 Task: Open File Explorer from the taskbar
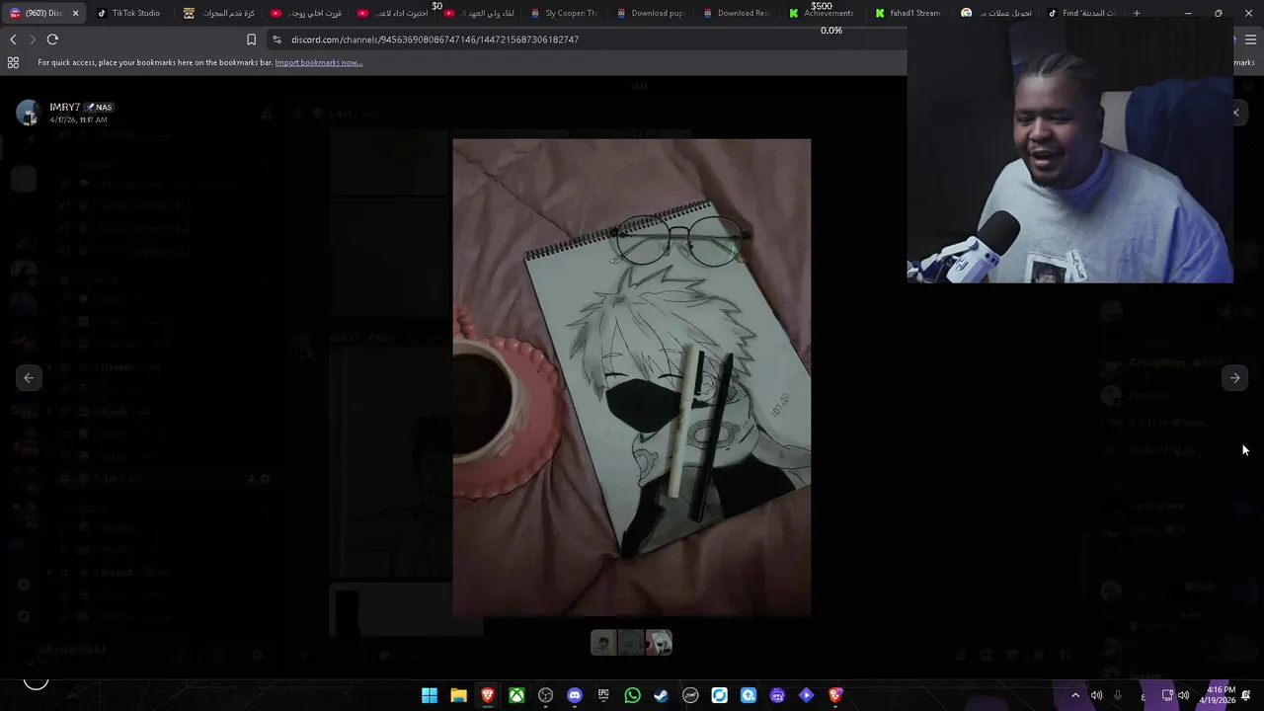458,695
